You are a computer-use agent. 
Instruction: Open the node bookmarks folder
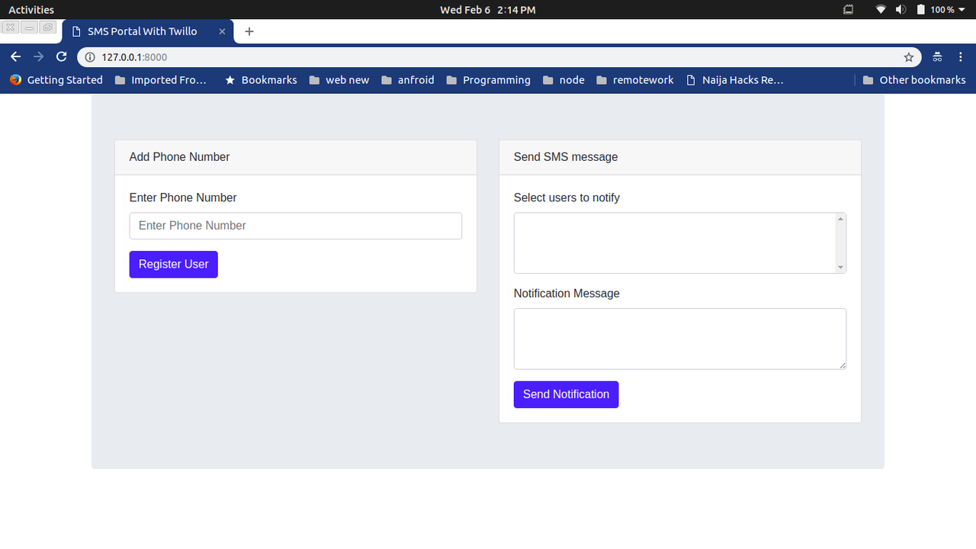click(563, 80)
